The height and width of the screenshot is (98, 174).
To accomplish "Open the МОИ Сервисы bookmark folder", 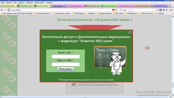I will pyautogui.click(x=78, y=13).
